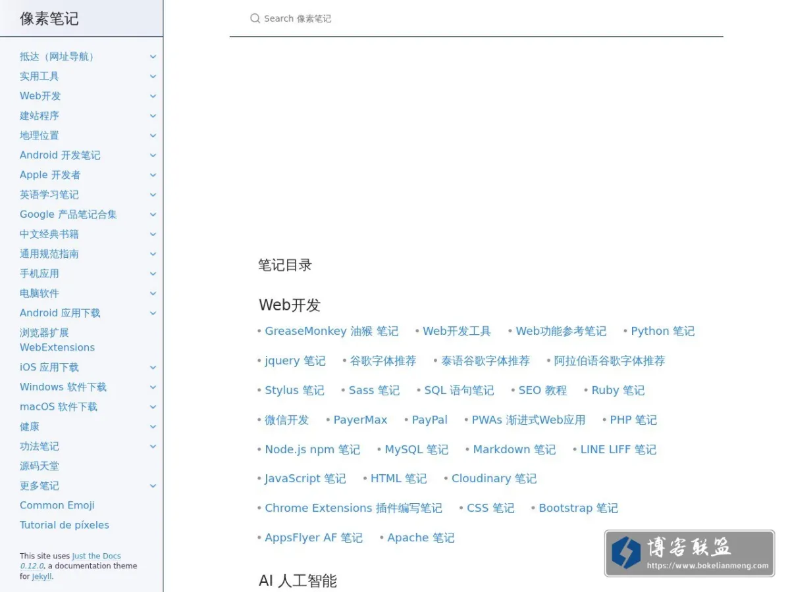Open the Web开发工具 link

click(457, 331)
